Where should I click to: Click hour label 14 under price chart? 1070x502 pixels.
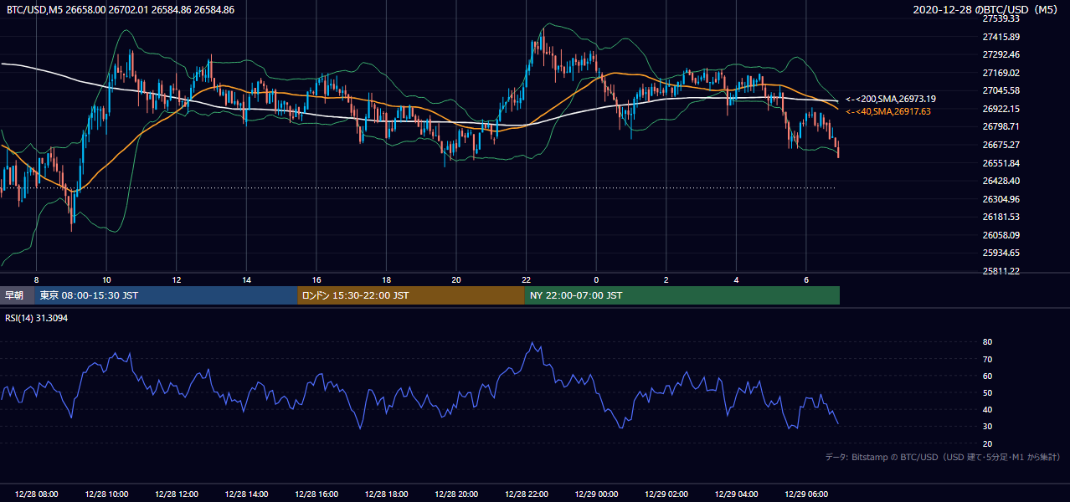click(246, 279)
